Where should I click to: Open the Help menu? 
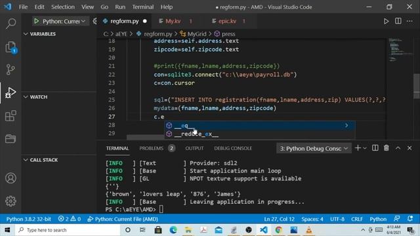point(167,7)
